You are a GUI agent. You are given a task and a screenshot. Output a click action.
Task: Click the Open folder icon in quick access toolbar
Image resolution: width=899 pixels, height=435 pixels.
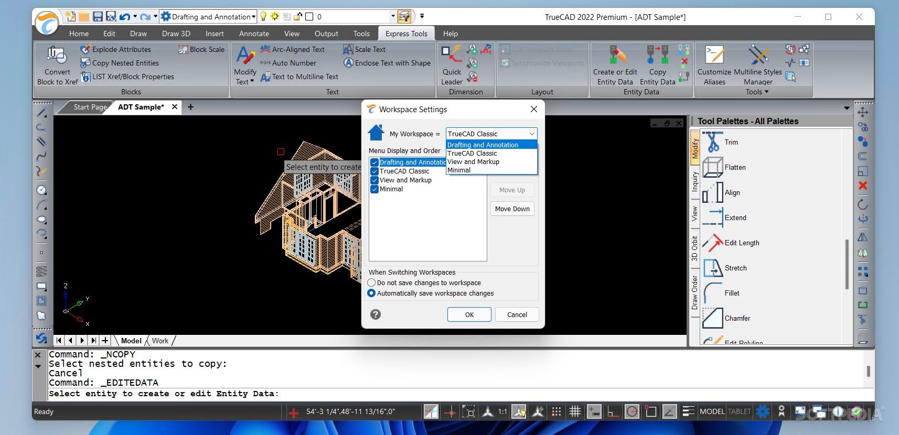point(84,16)
